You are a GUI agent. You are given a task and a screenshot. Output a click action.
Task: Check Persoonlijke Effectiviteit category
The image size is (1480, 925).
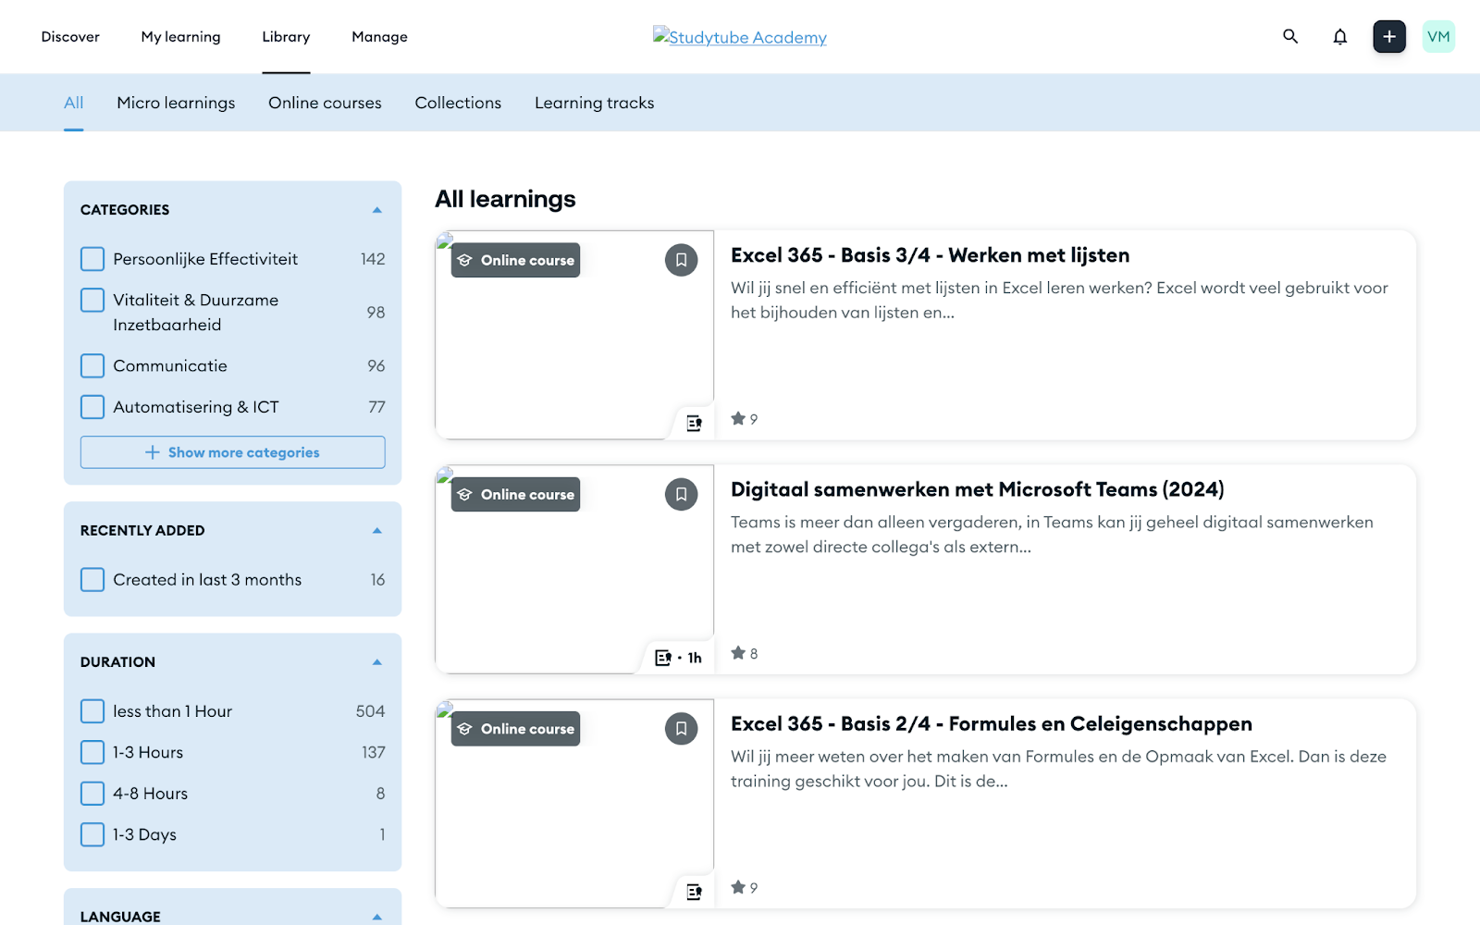(92, 259)
